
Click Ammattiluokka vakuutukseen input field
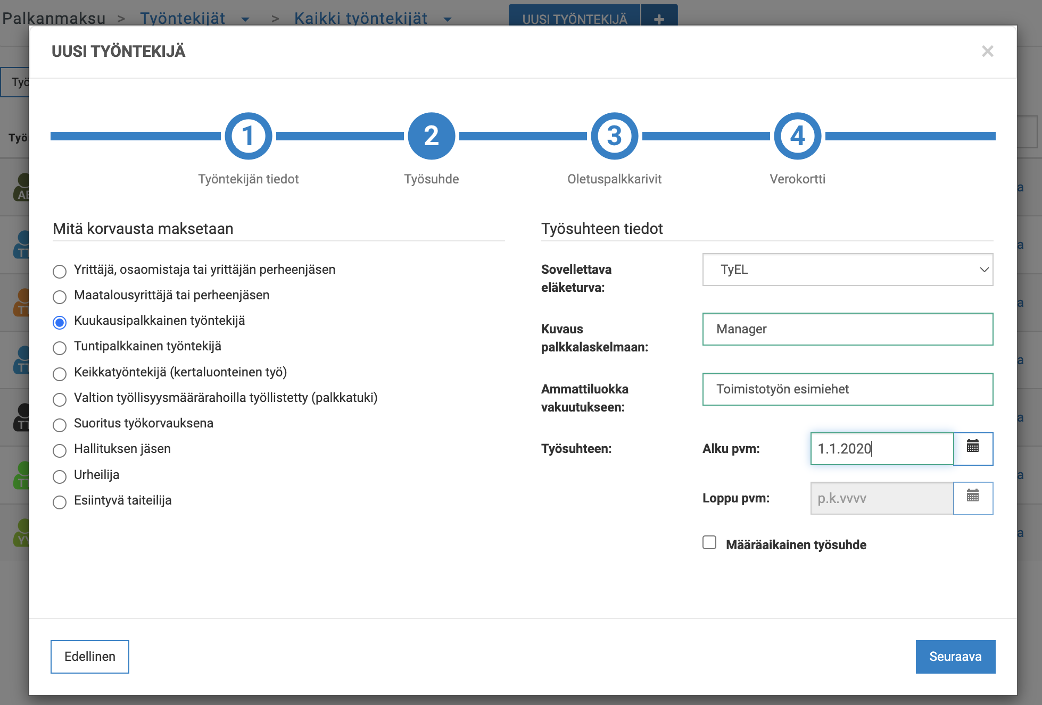(x=847, y=389)
